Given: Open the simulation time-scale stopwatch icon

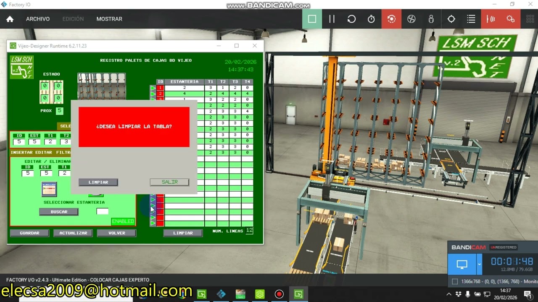Looking at the screenshot, I should tap(371, 19).
